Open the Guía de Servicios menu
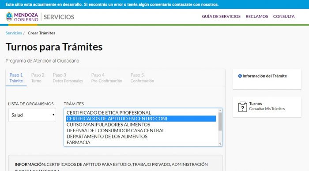The height and width of the screenshot is (171, 309). pyautogui.click(x=221, y=17)
